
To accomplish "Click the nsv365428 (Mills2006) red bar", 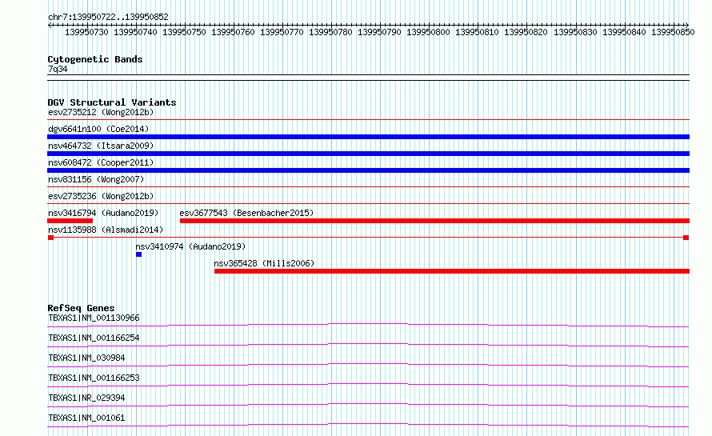I will coord(452,271).
